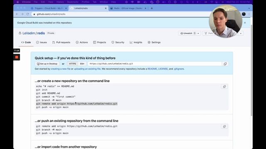Image resolution: width=266 pixels, height=149 pixels.
Task: Open the Issues tab
Action: [x=42, y=42]
